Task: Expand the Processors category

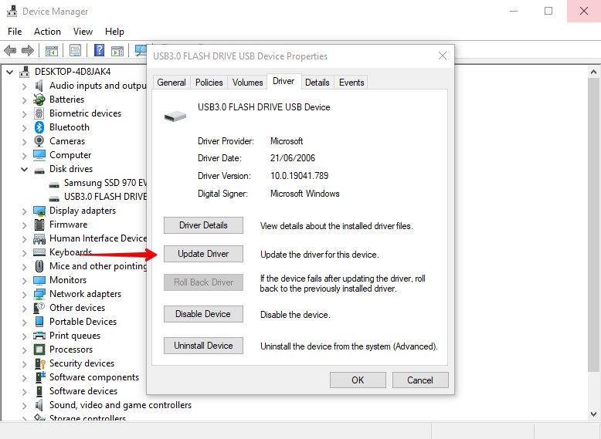Action: (24, 350)
